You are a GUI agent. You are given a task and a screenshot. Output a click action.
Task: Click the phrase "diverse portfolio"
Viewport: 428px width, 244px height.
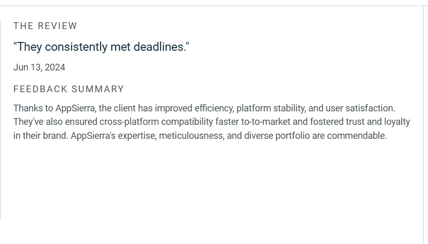(276, 136)
